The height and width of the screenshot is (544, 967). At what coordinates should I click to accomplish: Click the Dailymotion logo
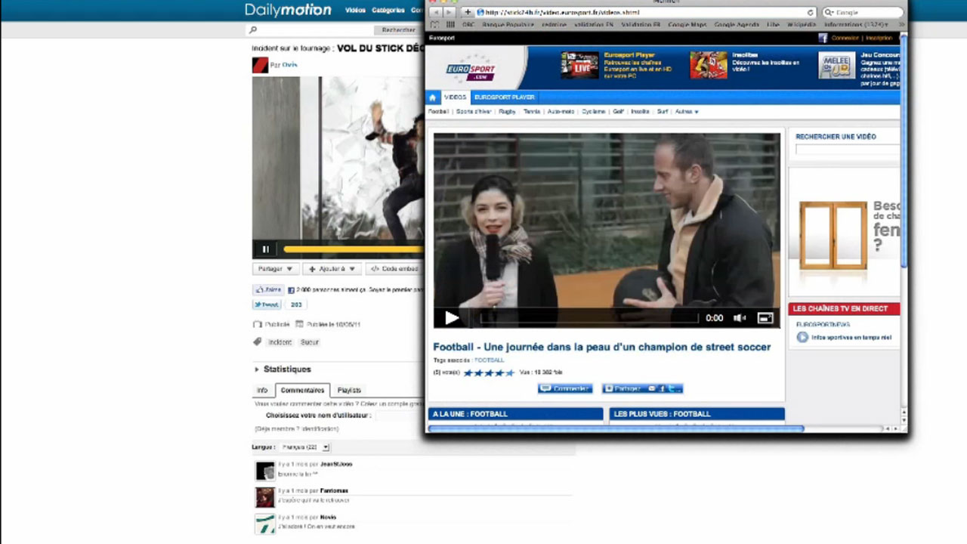[288, 10]
